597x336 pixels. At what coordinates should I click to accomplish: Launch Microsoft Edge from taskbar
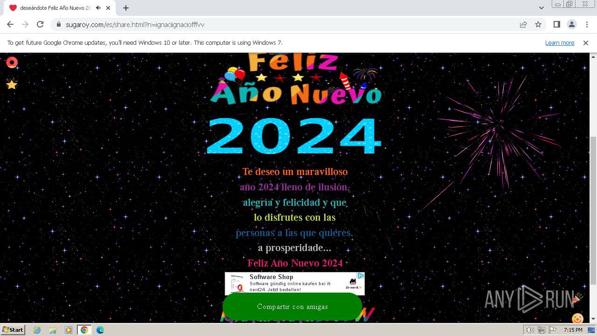(x=100, y=330)
